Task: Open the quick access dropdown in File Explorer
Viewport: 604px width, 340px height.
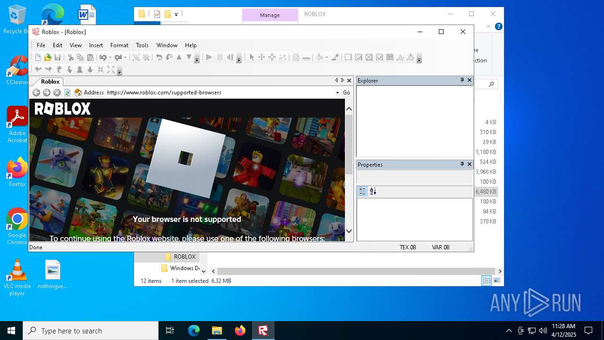Action: click(x=176, y=14)
